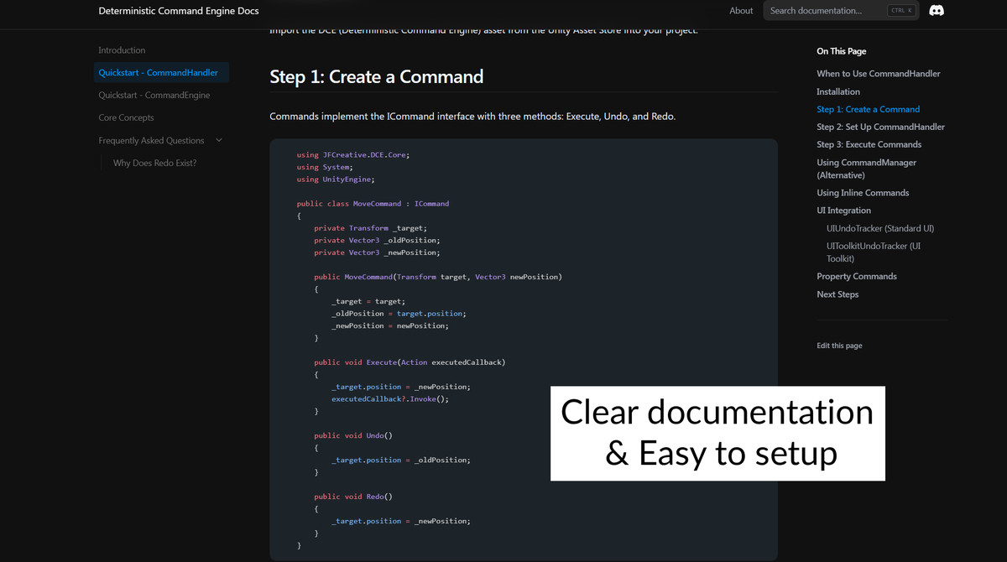Jump to Property Commands section
Viewport: 1007px width, 562px height.
(x=857, y=276)
